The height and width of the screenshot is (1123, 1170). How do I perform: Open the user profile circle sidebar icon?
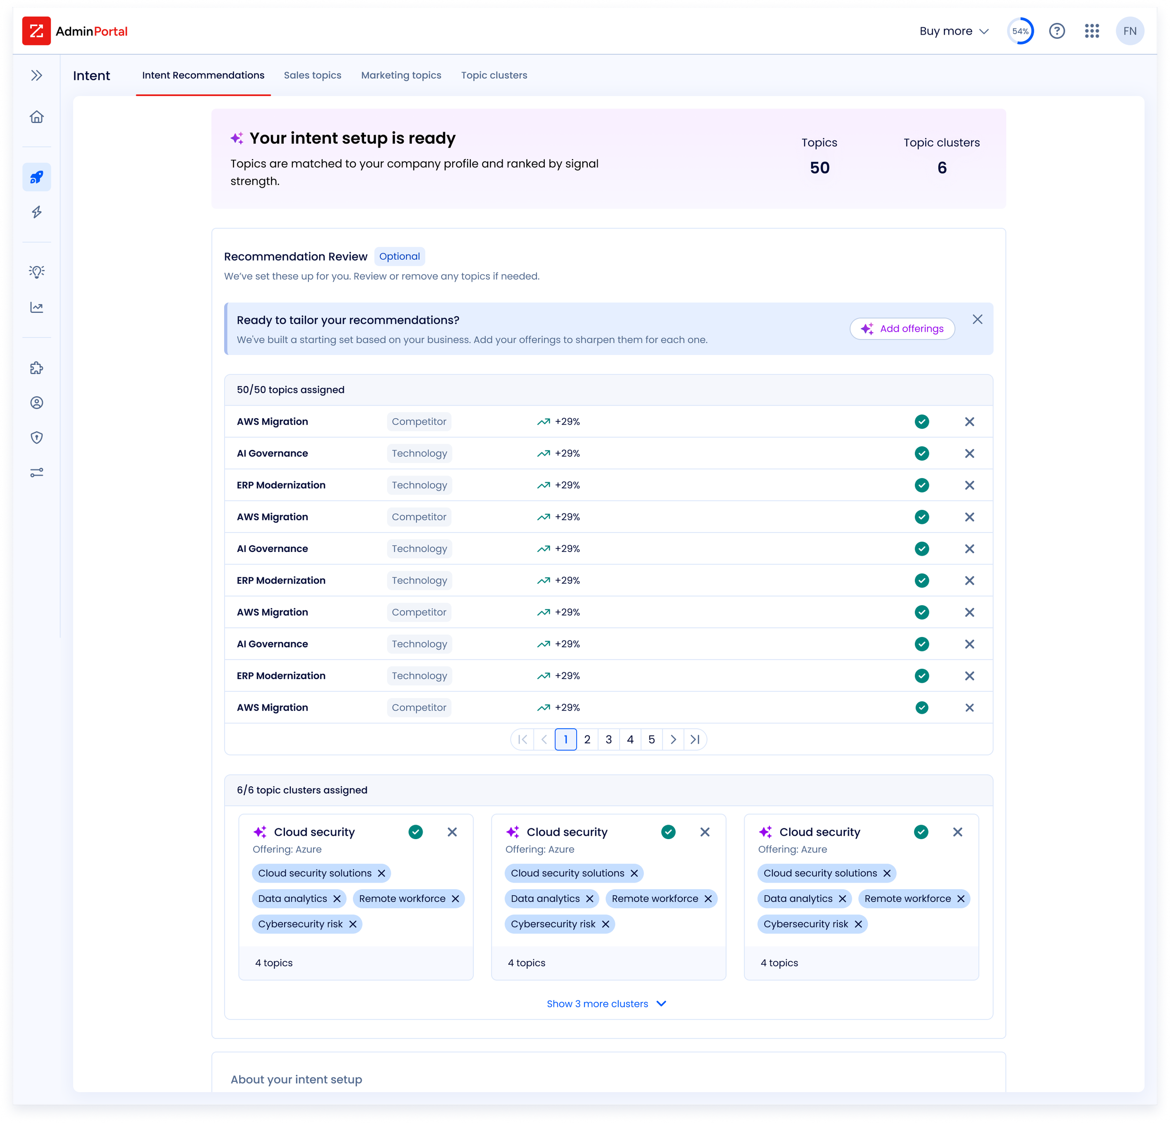(37, 403)
